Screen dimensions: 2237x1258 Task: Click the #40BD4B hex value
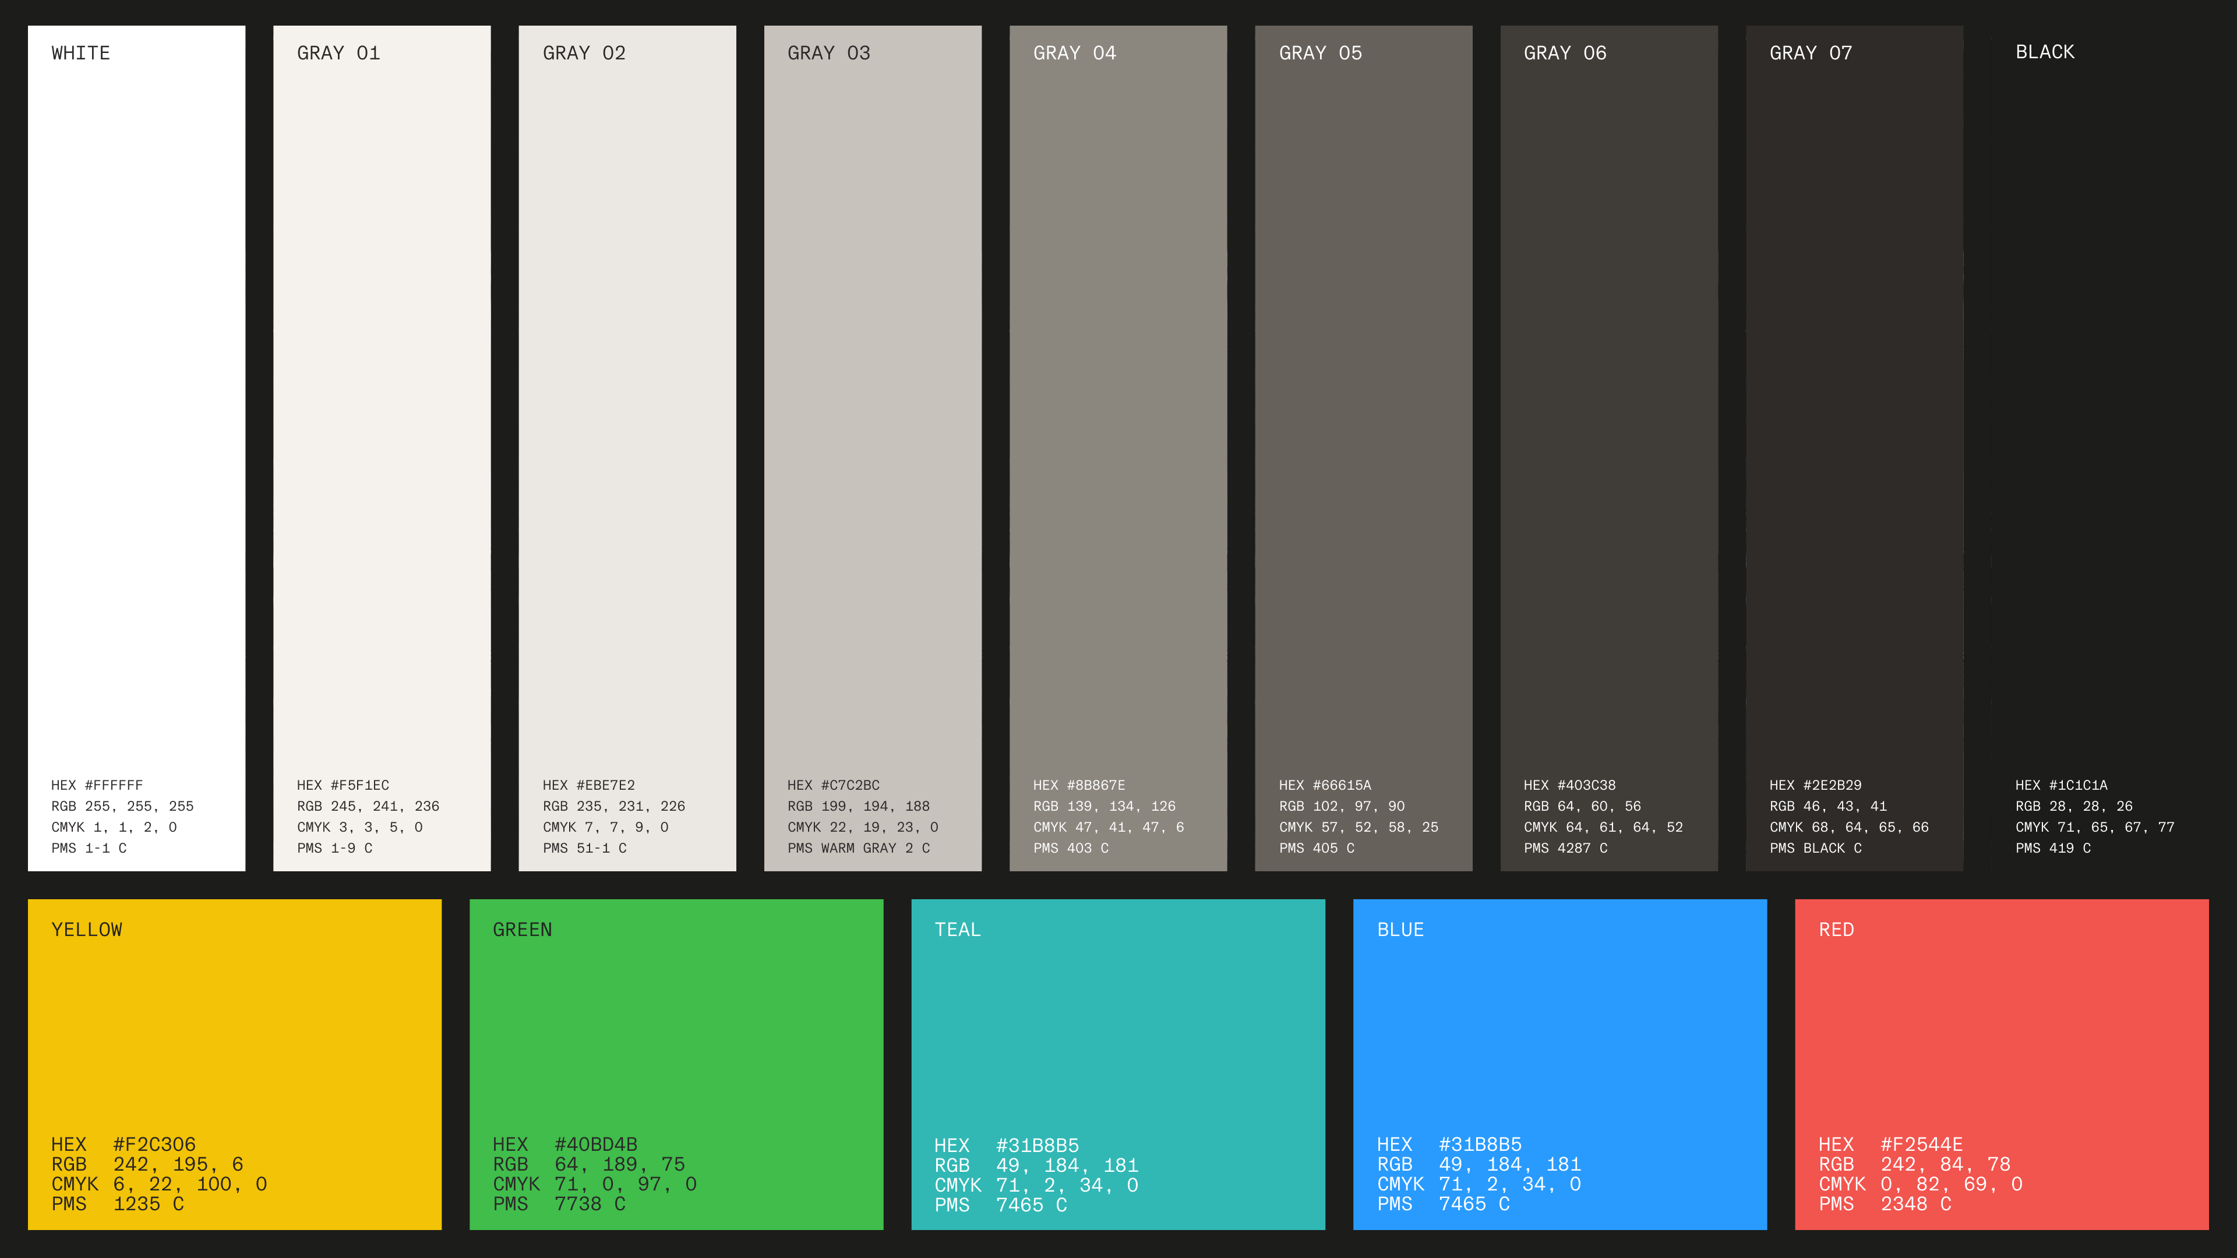click(596, 1144)
